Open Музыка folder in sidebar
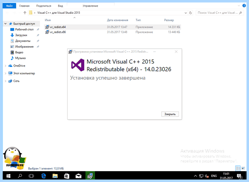Image resolution: width=249 pixels, height=182 pixels. 20,58
